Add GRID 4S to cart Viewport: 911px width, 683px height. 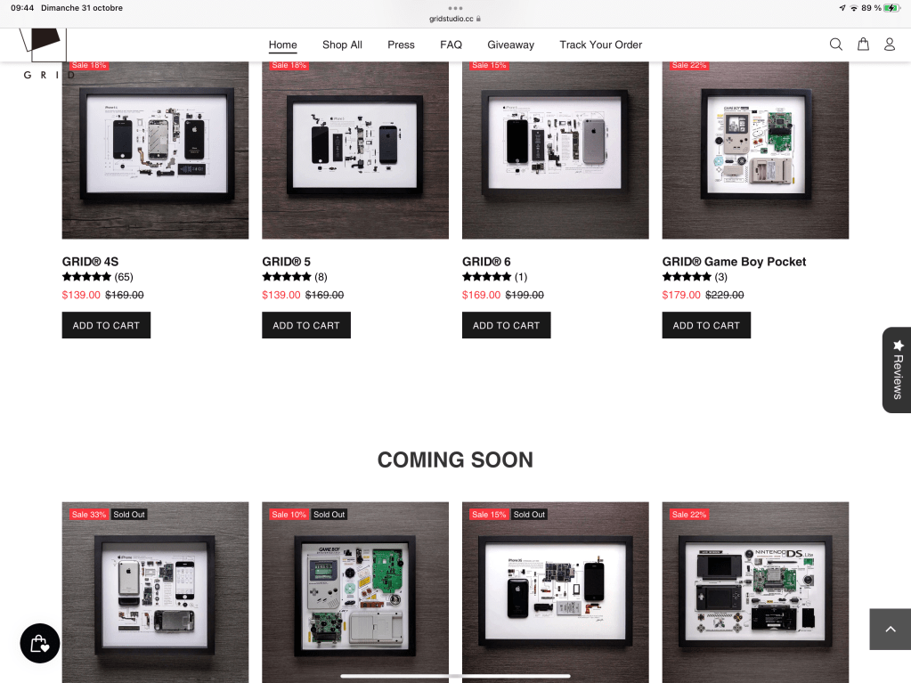[x=106, y=325]
